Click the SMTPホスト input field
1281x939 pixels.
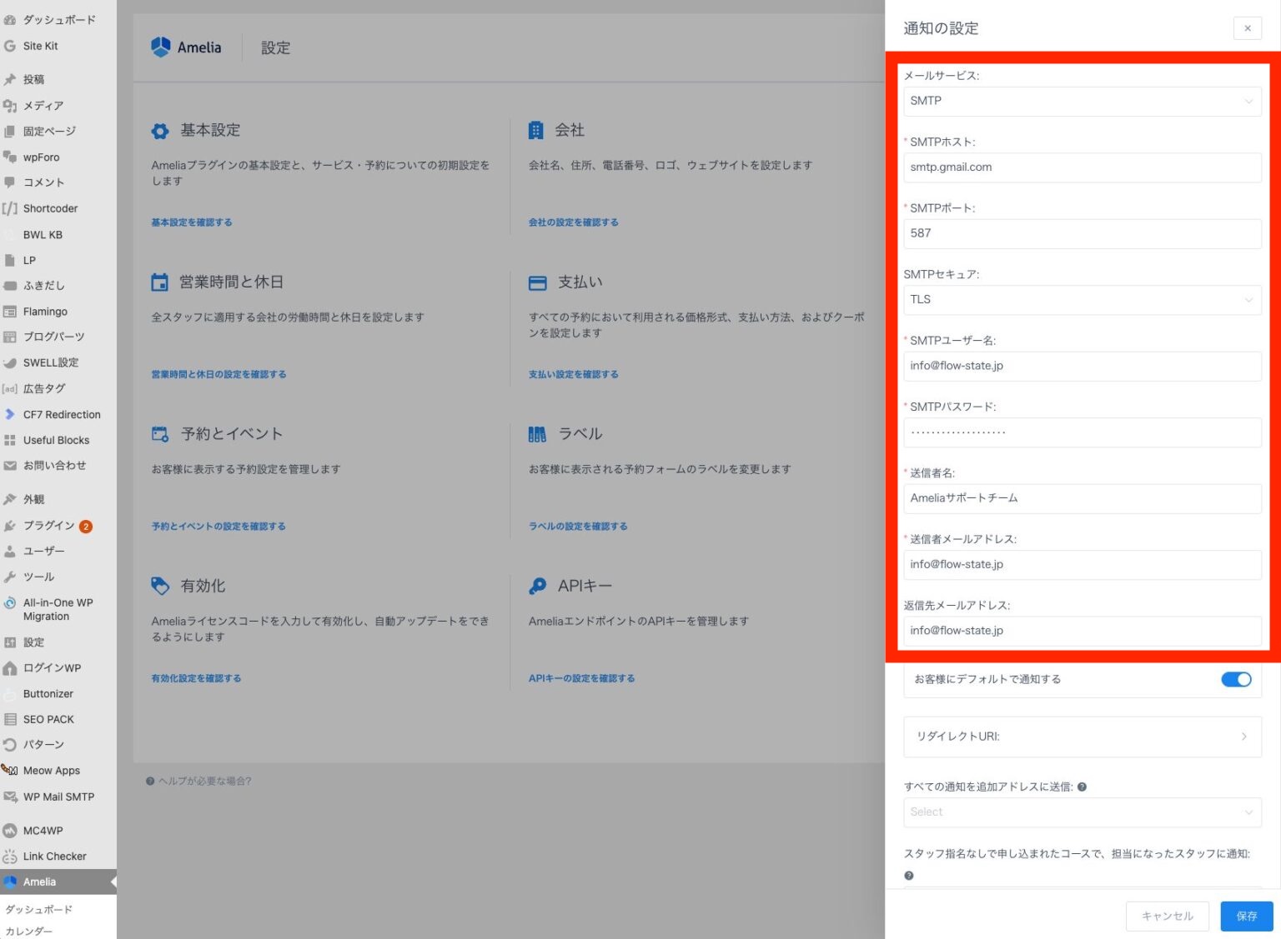click(1081, 167)
